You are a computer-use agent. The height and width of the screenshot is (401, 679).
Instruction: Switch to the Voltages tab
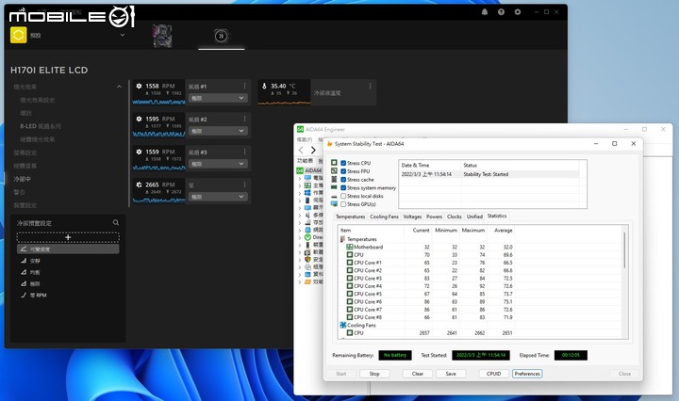click(412, 217)
